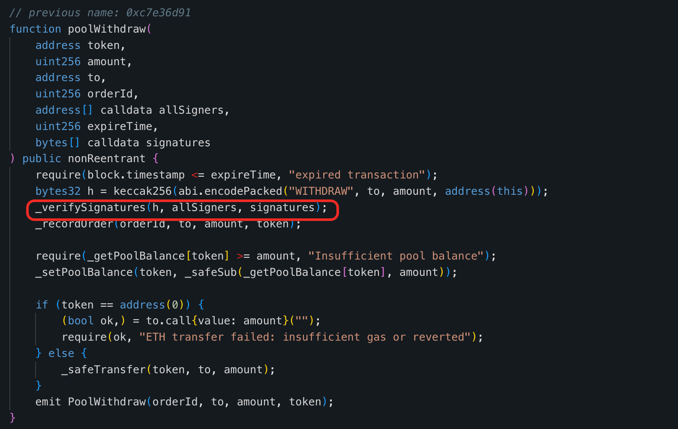The image size is (678, 429).
Task: Click the "expired transaction" error string
Action: click(357, 175)
